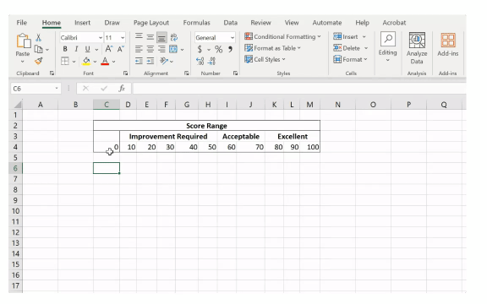Center text horizontally
This screenshot has width=487, height=304.
150,49
